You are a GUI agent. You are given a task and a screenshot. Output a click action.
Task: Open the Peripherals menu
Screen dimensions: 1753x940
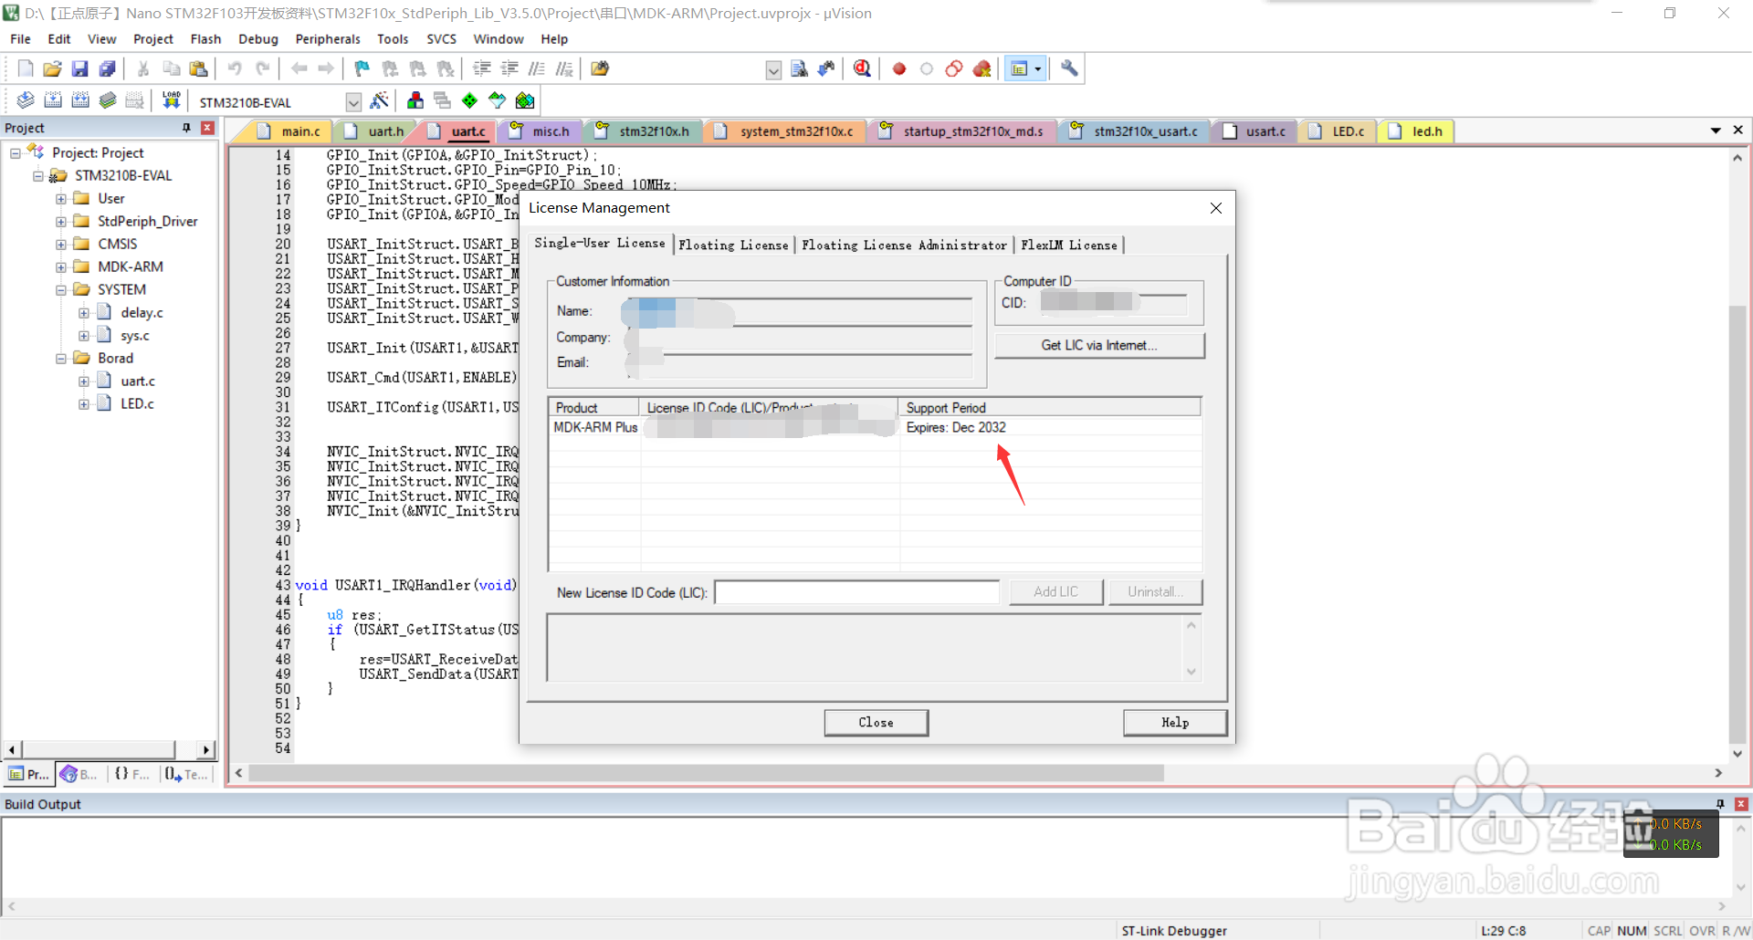pyautogui.click(x=328, y=39)
